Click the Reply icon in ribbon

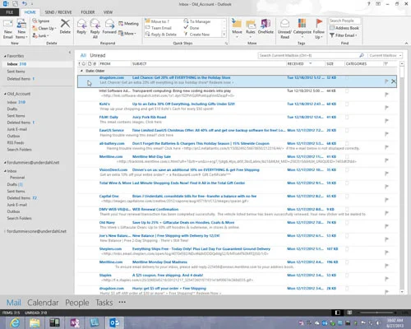[81, 26]
